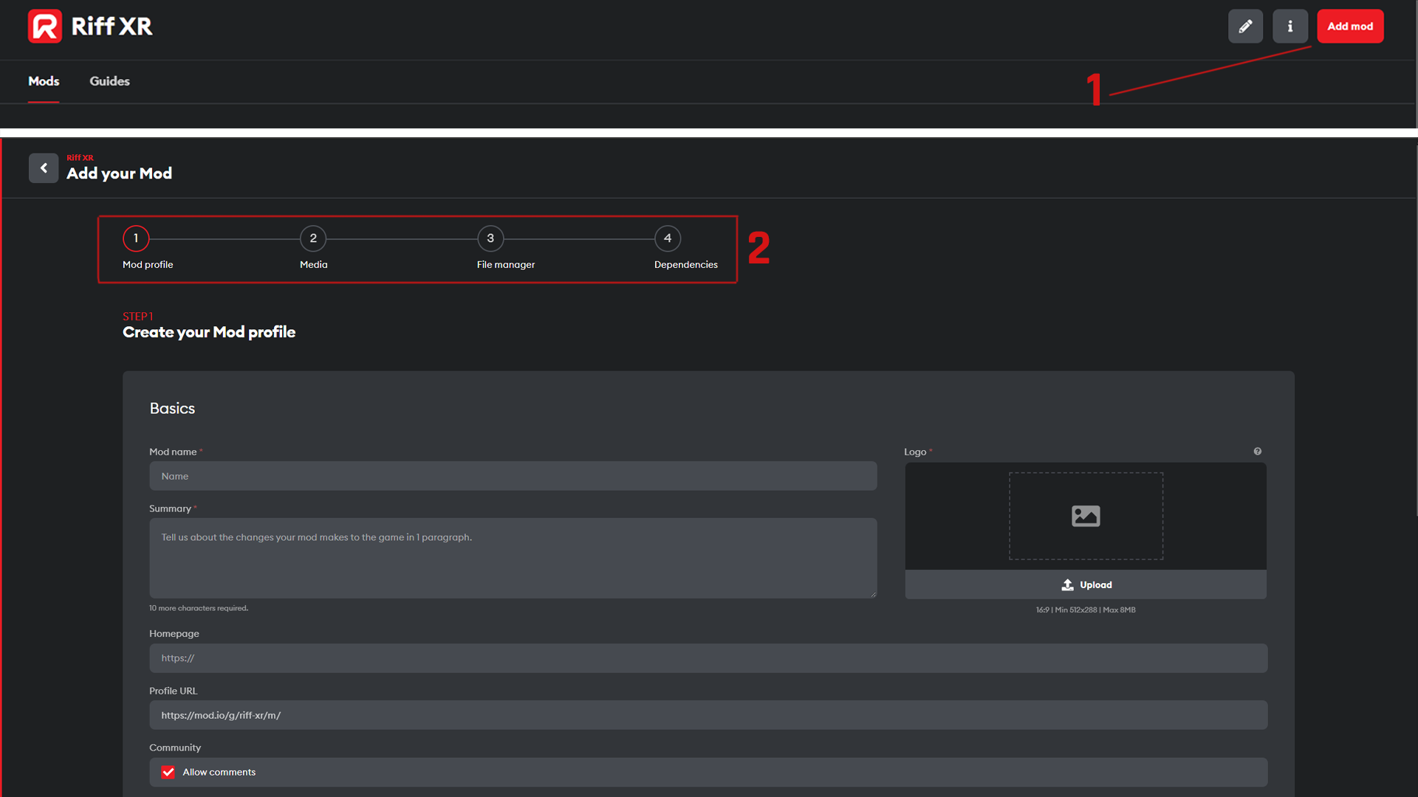
Task: Open the Riff XR breadcrumb link
Action: click(x=80, y=158)
